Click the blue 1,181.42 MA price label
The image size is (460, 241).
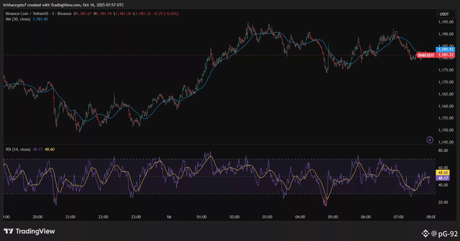tap(446, 49)
